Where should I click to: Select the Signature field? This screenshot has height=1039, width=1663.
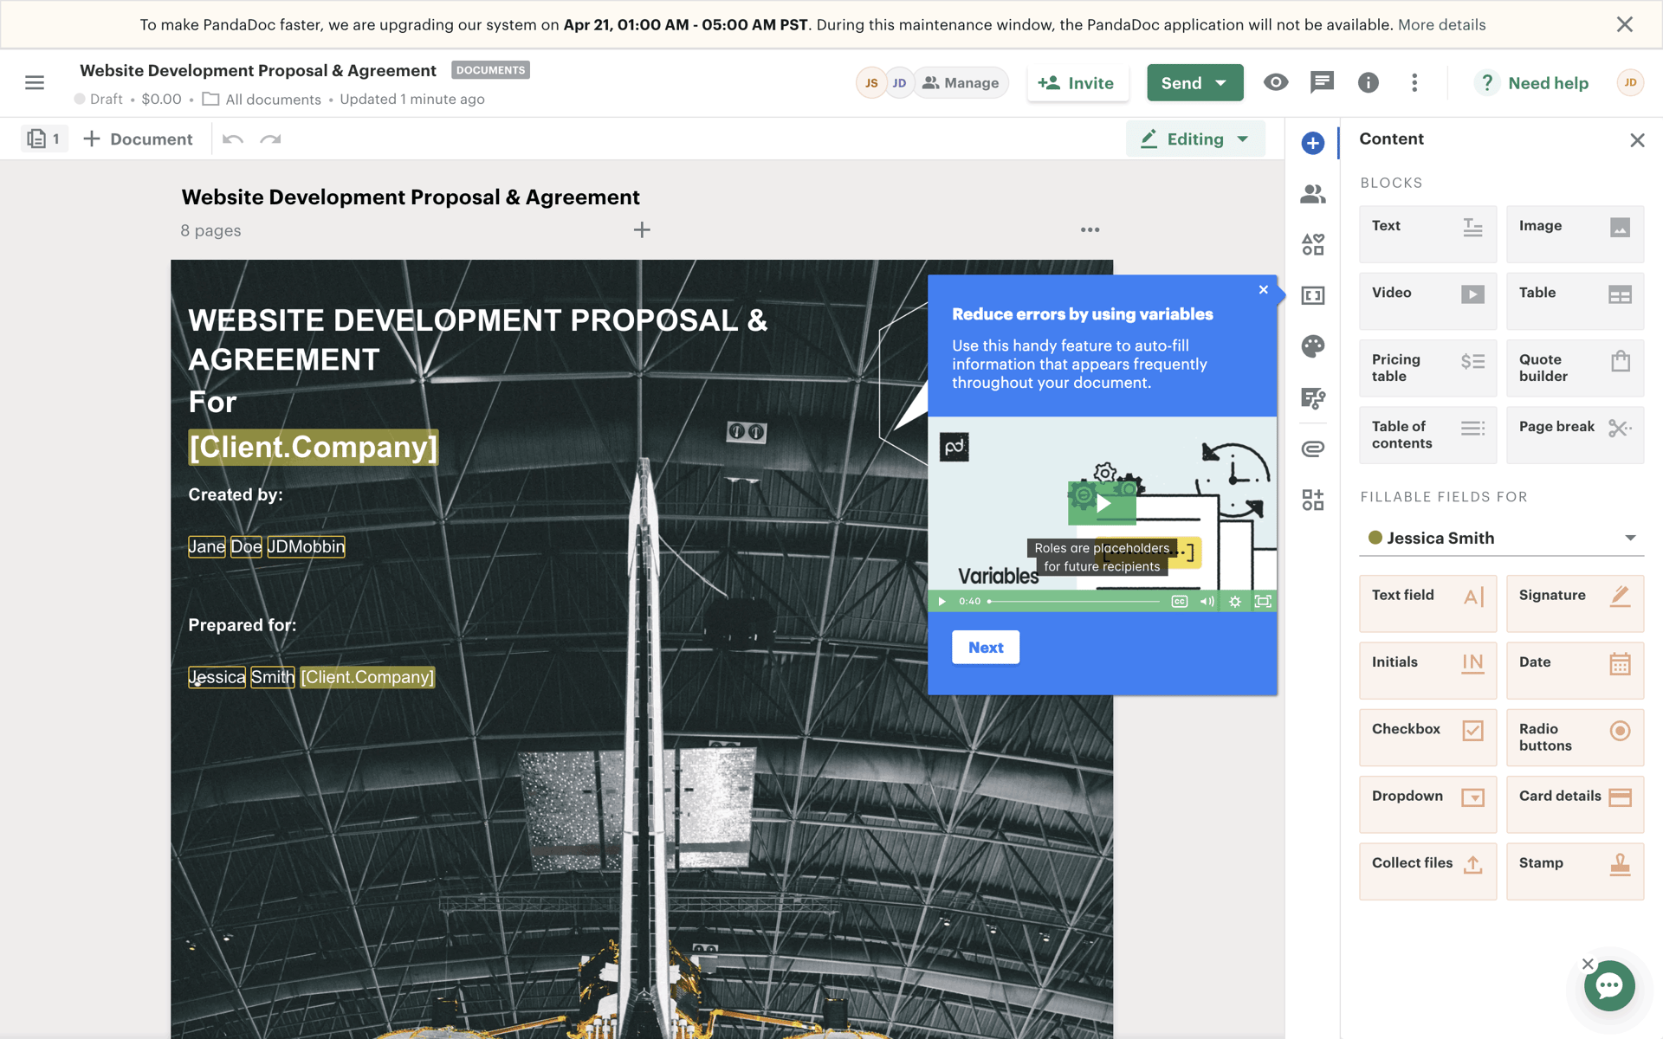(x=1575, y=603)
